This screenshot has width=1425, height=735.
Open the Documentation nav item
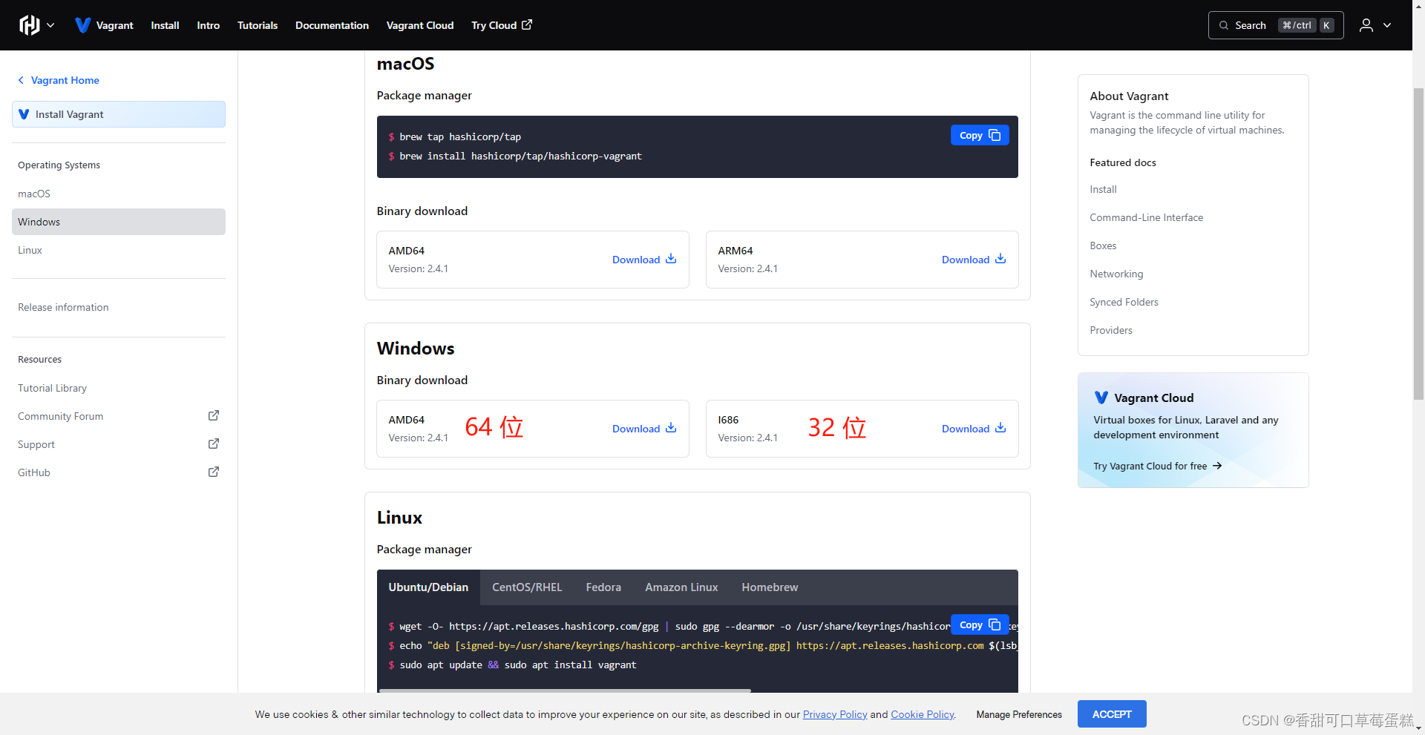pos(332,25)
